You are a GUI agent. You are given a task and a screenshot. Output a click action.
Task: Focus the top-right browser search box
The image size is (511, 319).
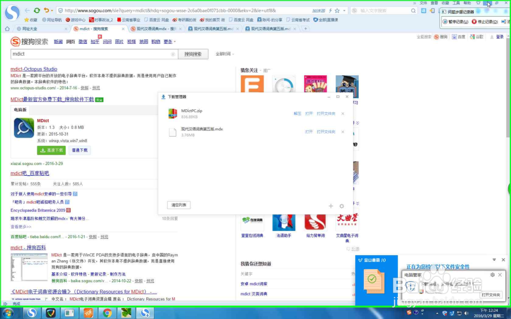pos(384,11)
